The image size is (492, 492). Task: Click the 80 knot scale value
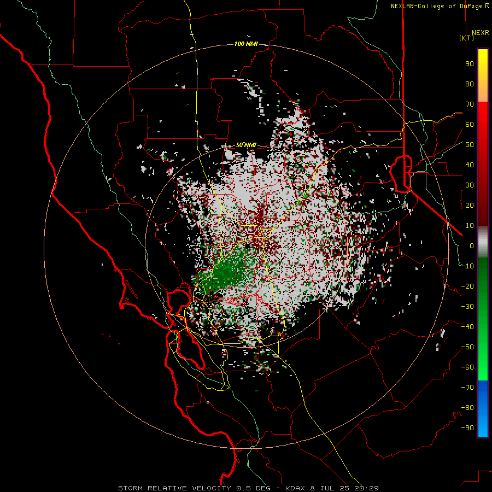click(x=470, y=84)
